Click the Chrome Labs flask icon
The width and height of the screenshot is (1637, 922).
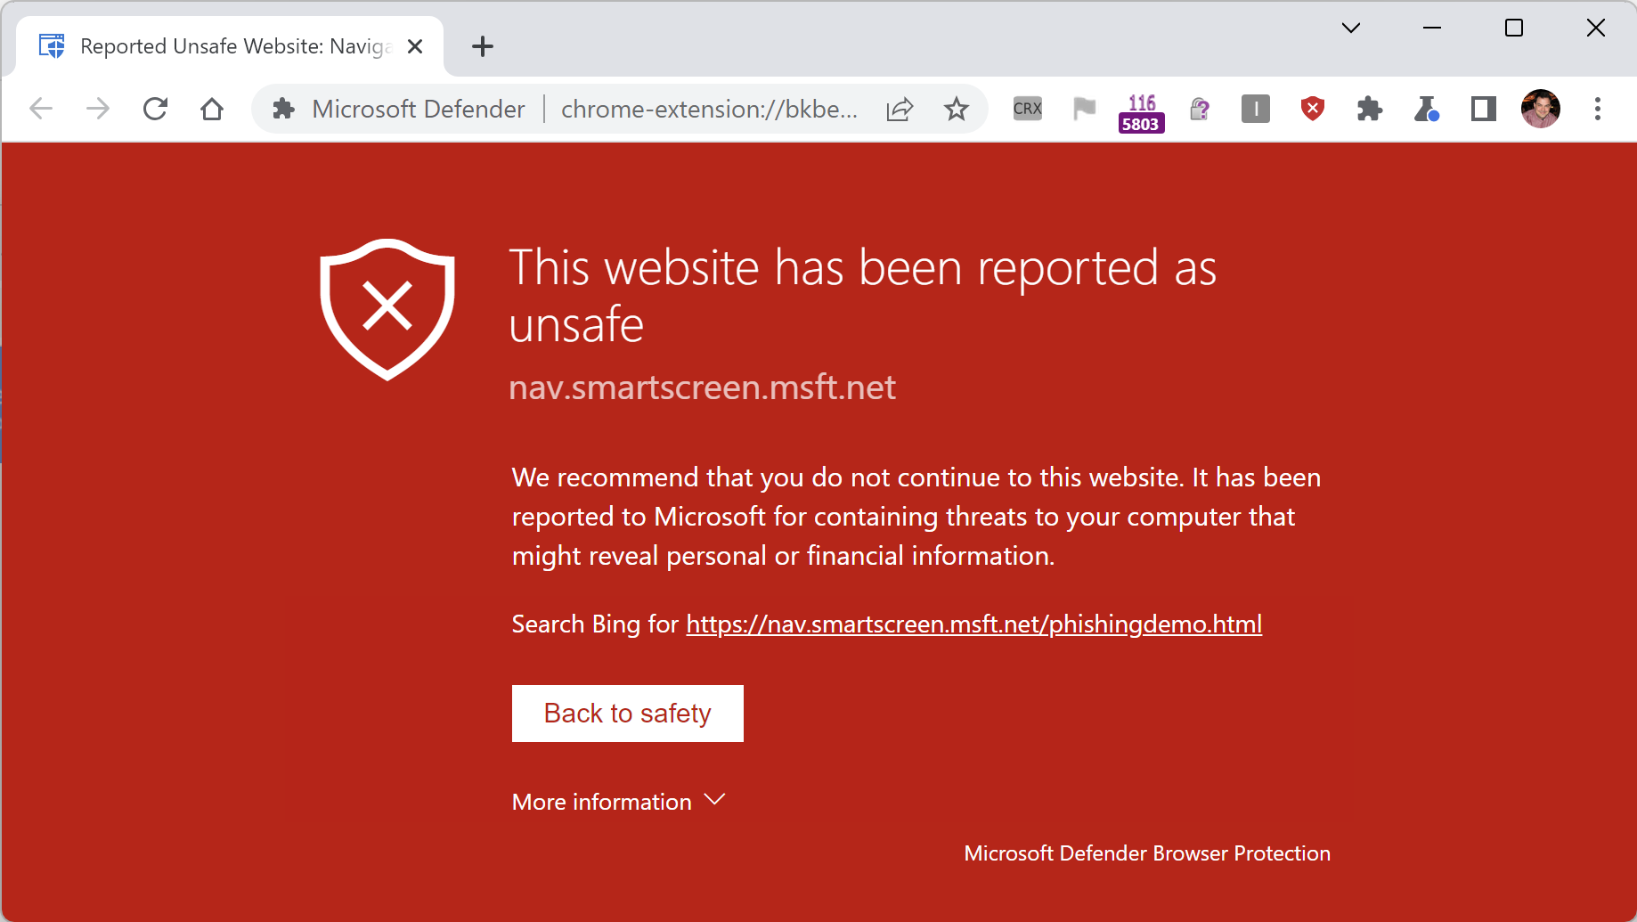click(x=1426, y=109)
